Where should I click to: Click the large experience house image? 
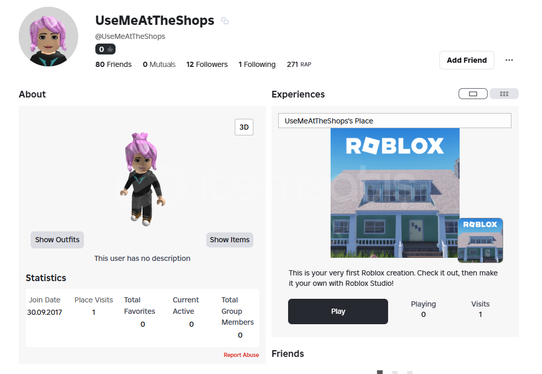point(395,193)
